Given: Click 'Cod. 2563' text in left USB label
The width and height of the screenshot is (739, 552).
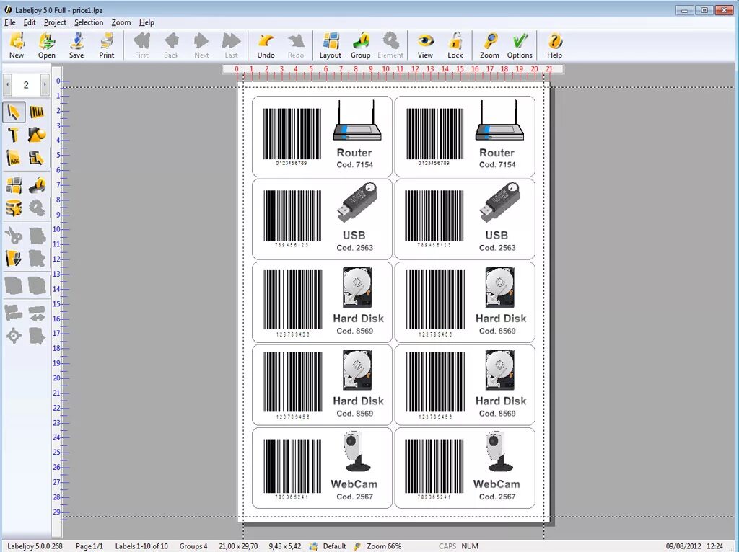Looking at the screenshot, I should [354, 247].
